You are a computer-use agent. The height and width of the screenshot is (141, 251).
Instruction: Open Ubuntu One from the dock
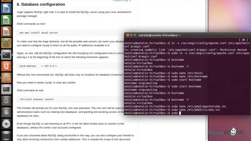6,66
